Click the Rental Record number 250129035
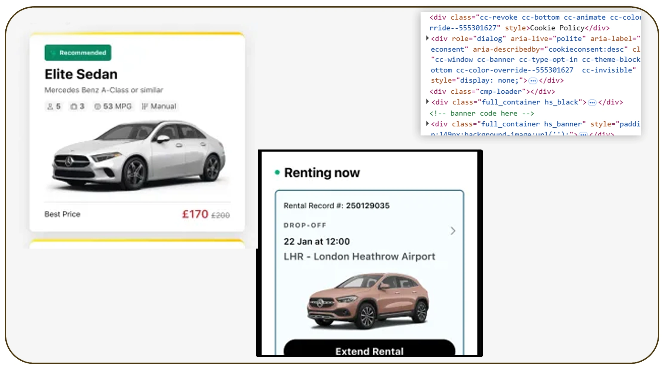 click(367, 206)
